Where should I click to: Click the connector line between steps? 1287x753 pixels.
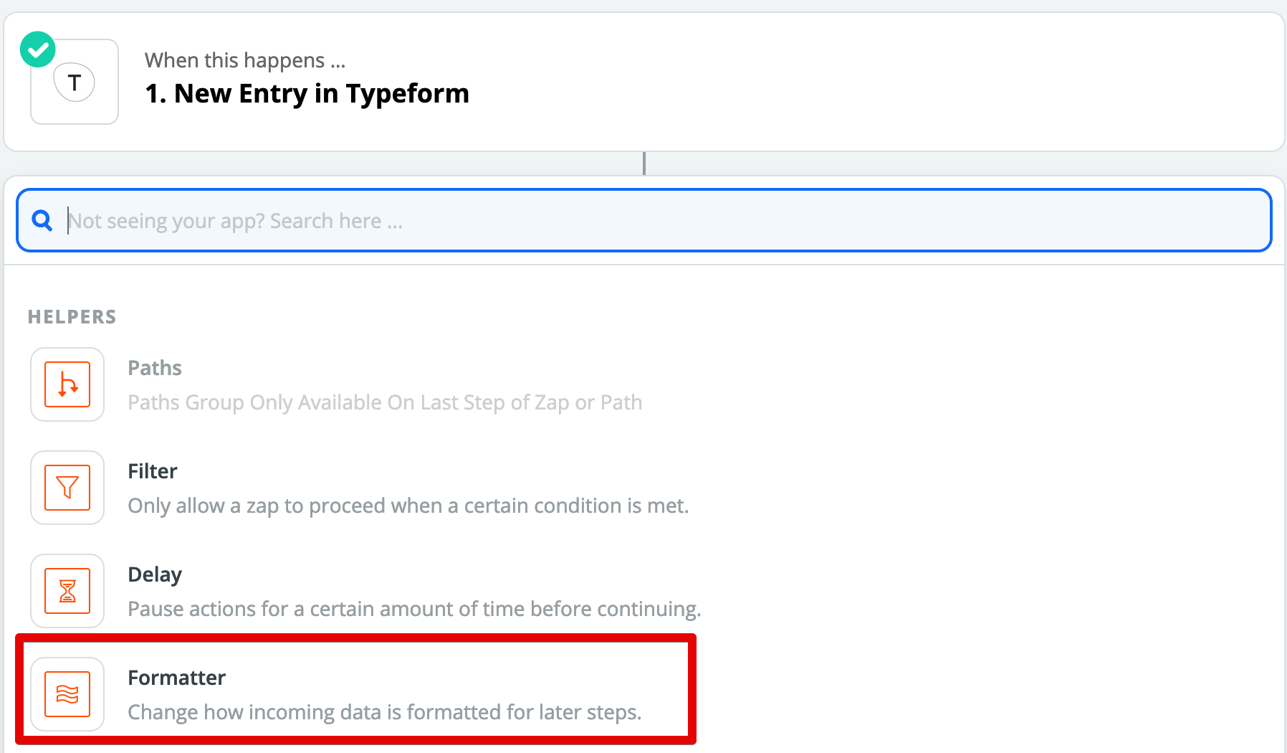point(644,164)
